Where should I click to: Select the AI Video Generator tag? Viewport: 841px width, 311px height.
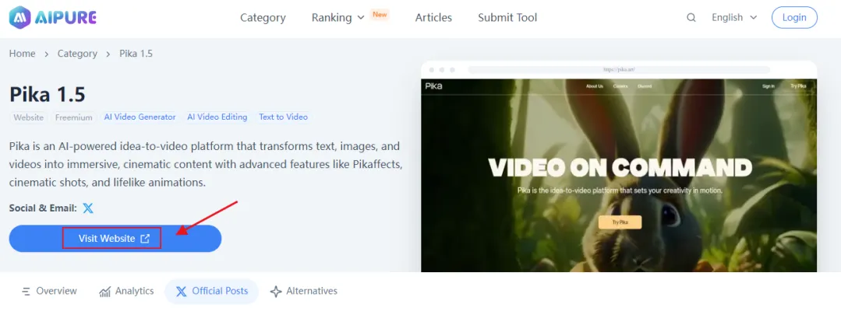[140, 117]
